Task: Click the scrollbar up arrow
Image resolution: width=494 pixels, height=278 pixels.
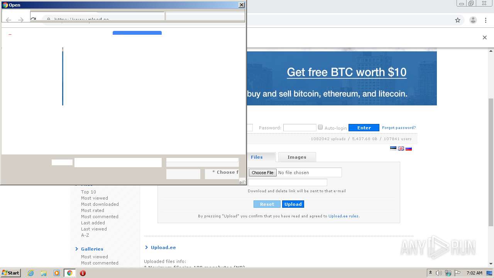Action: [491, 51]
